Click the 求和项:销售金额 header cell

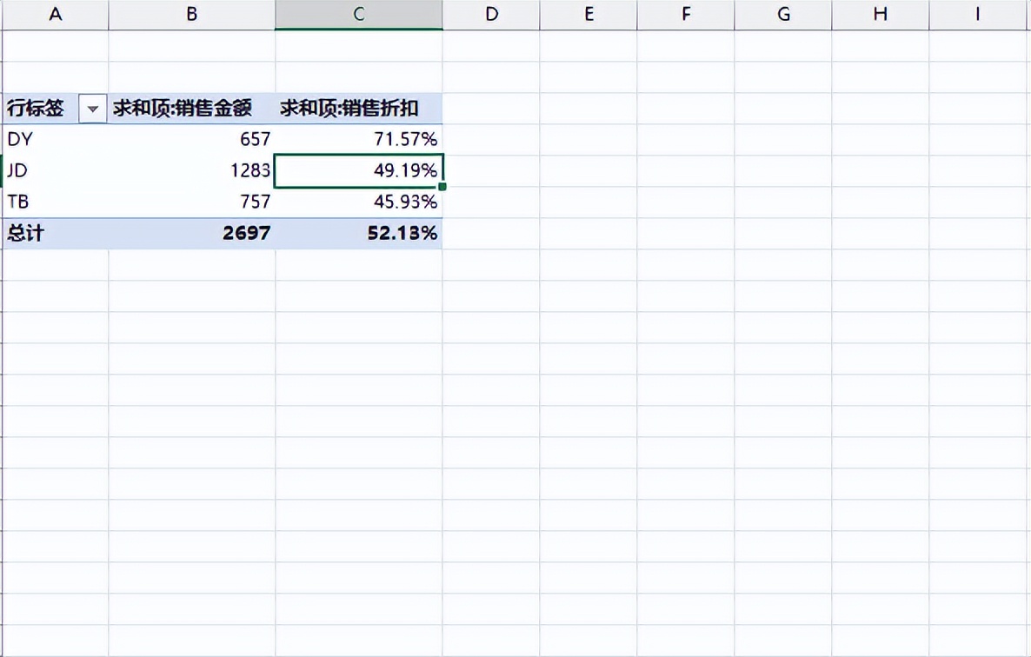192,109
